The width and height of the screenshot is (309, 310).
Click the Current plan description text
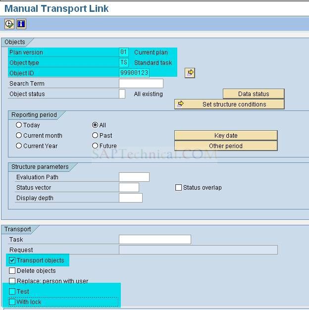[x=151, y=52]
